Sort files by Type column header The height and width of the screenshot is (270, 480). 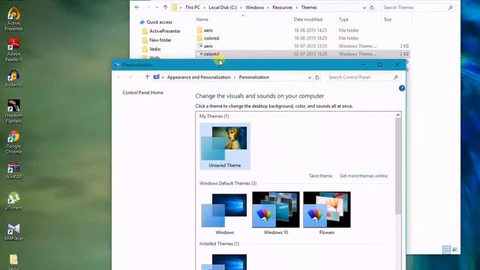click(343, 19)
